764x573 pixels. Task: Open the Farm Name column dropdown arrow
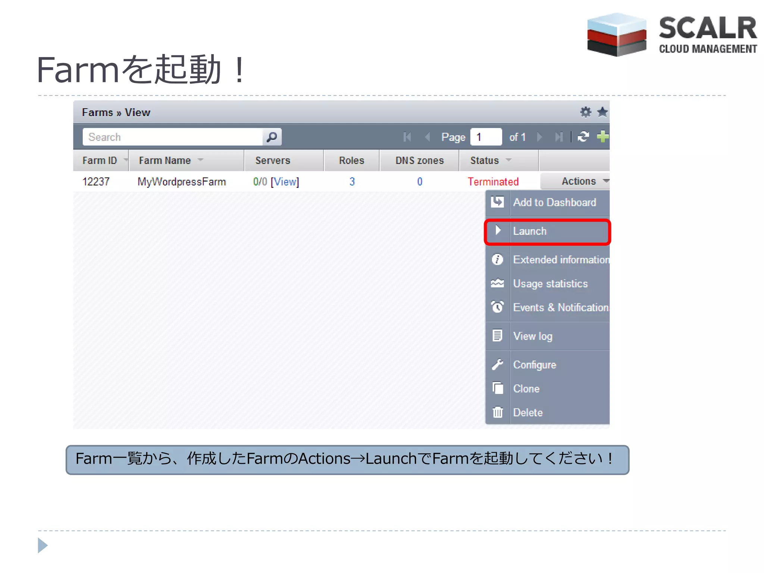click(x=200, y=160)
